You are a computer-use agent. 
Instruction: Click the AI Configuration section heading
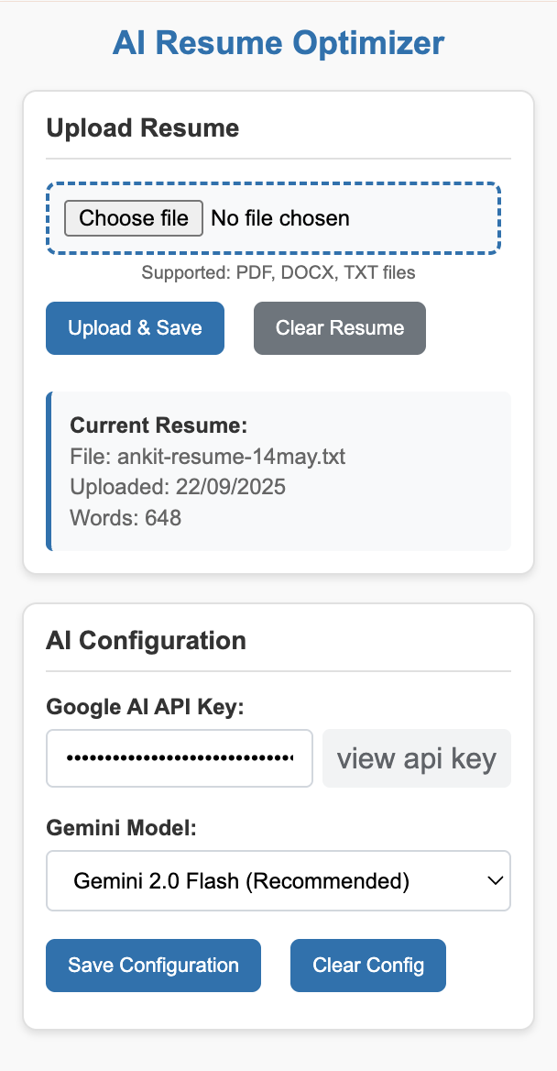[x=146, y=640]
